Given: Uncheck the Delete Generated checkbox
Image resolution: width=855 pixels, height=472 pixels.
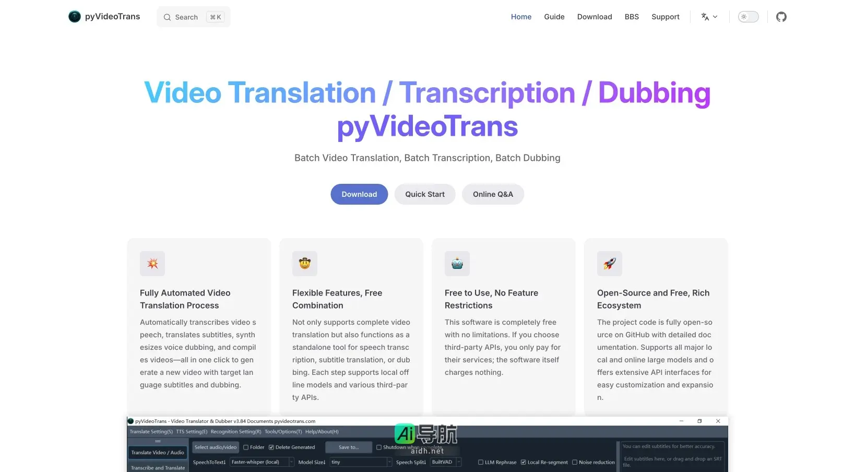Looking at the screenshot, I should click(271, 447).
